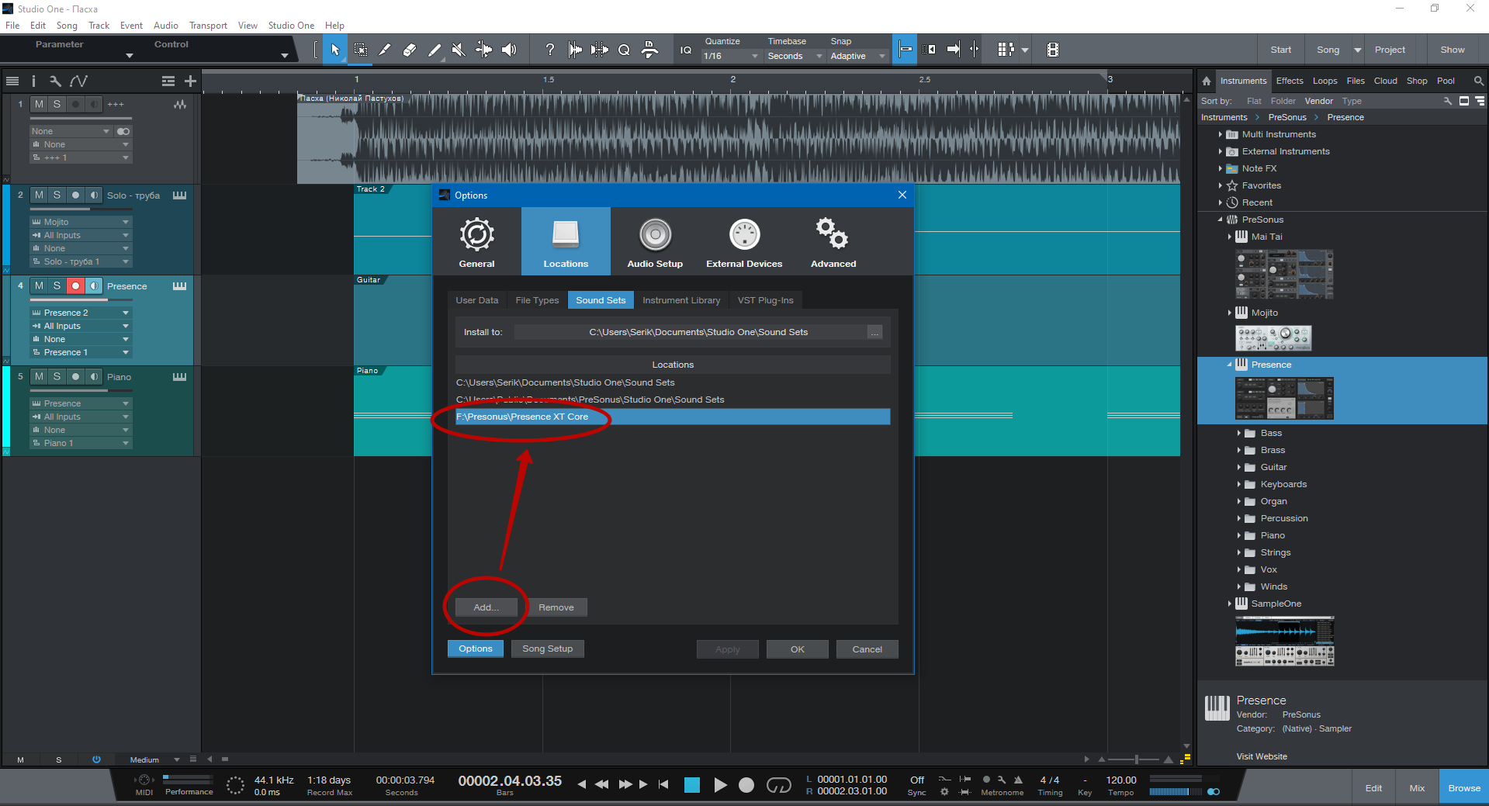Open the track inspector 'i' icon
The image size is (1489, 806).
pyautogui.click(x=33, y=81)
